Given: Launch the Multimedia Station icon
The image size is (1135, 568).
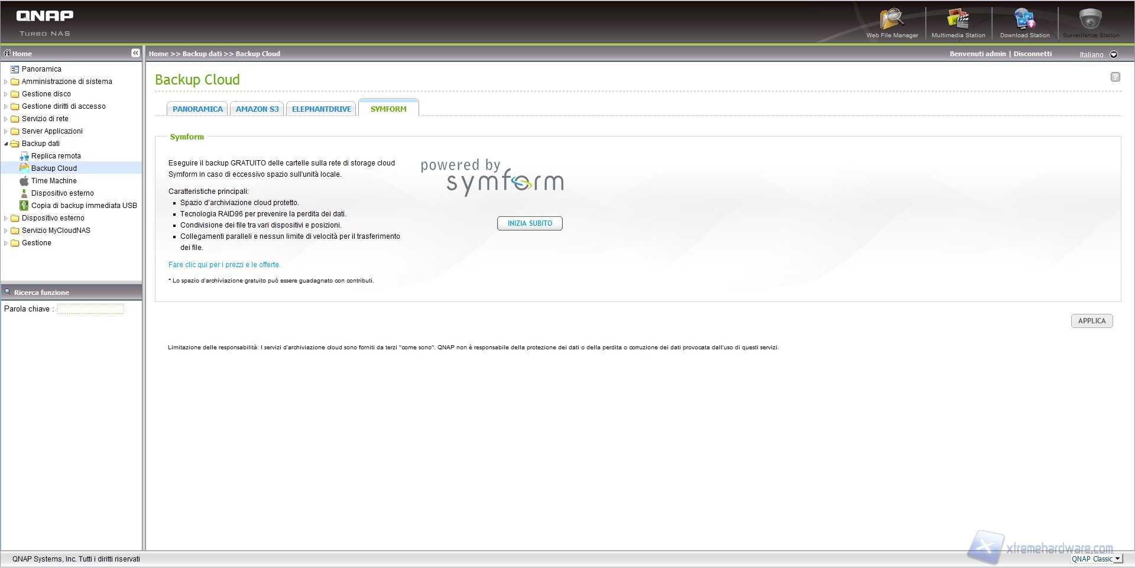Looking at the screenshot, I should 958,20.
